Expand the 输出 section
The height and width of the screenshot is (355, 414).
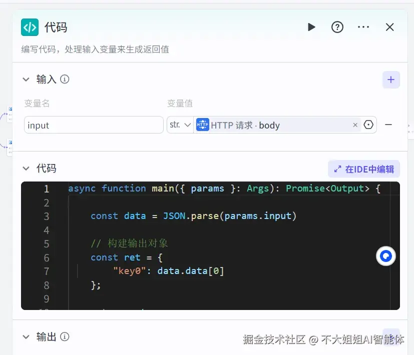coord(27,336)
